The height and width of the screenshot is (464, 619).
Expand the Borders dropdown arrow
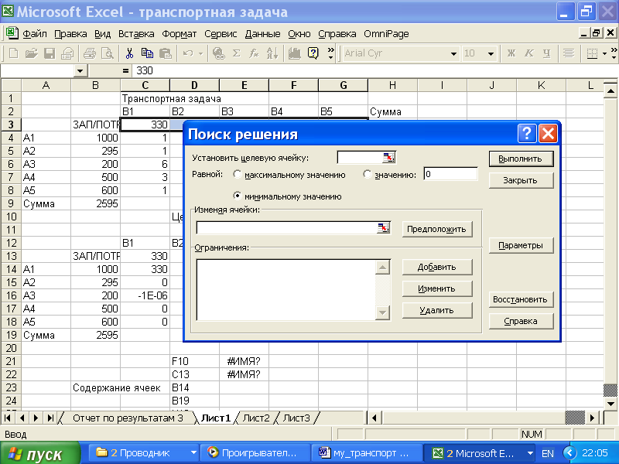604,53
